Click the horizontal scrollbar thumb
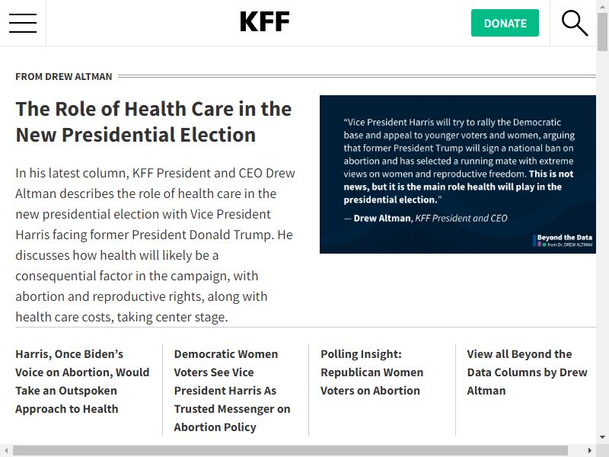This screenshot has width=609, height=457. pyautogui.click(x=290, y=450)
